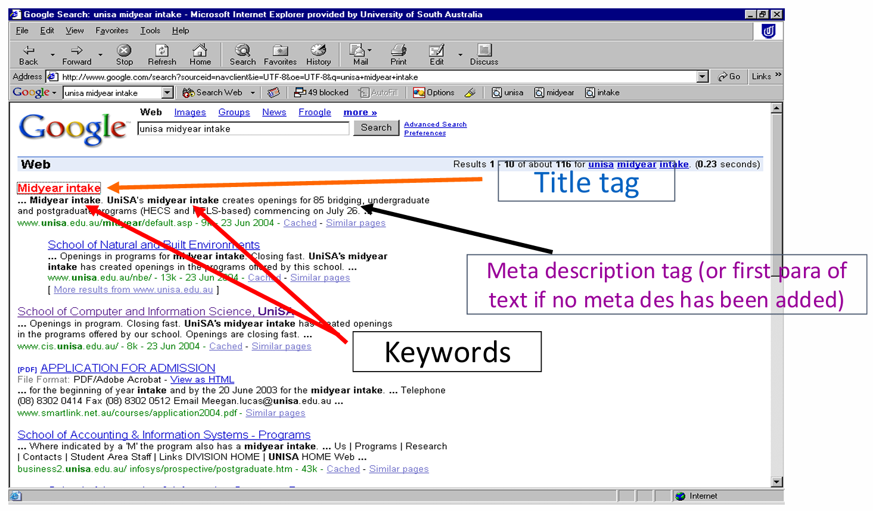
Task: Open the Back button history dropdown arrow
Action: click(x=52, y=55)
